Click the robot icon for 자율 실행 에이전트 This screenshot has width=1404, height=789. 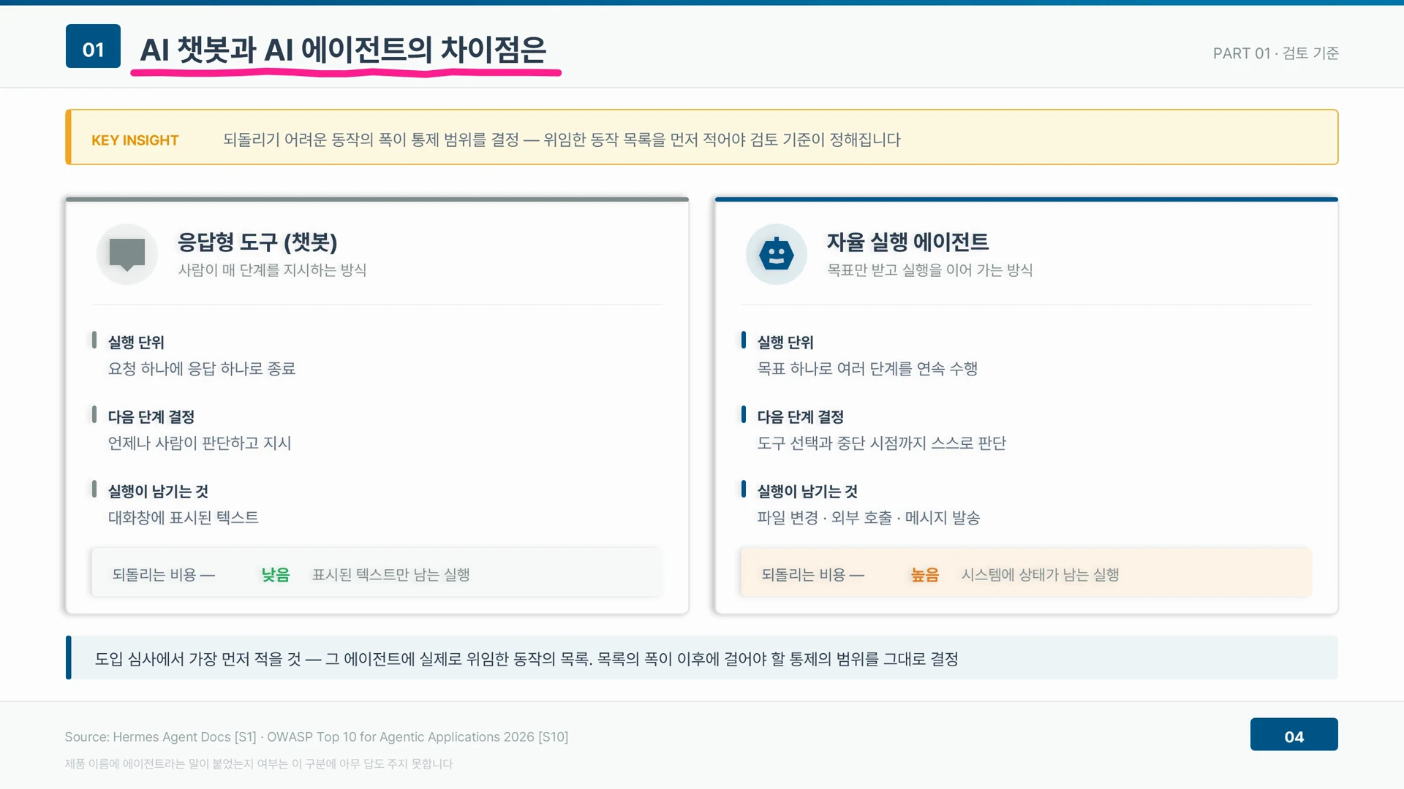pos(777,254)
